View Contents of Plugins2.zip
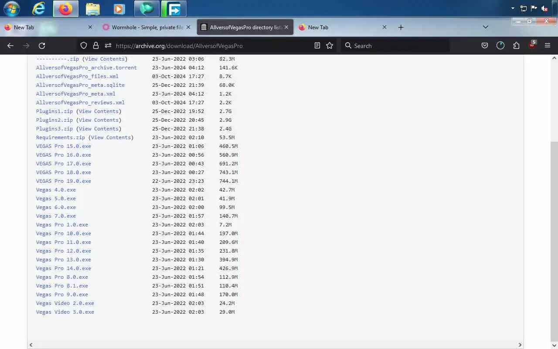This screenshot has height=349, width=558. 99,120
